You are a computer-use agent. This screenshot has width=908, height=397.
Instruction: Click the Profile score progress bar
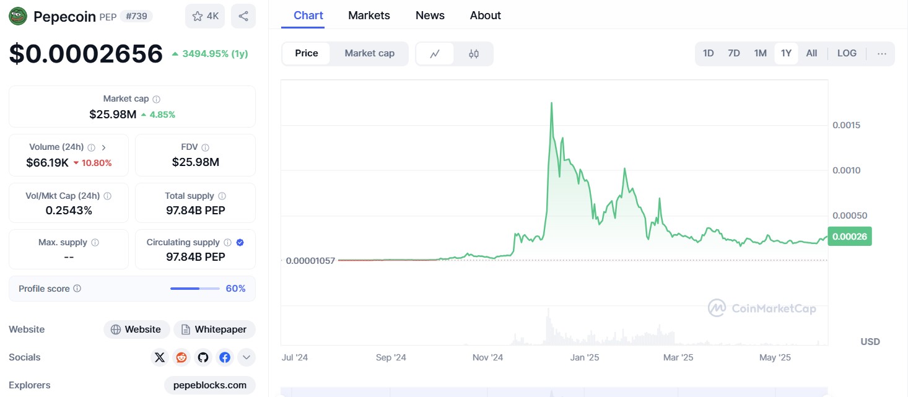194,289
